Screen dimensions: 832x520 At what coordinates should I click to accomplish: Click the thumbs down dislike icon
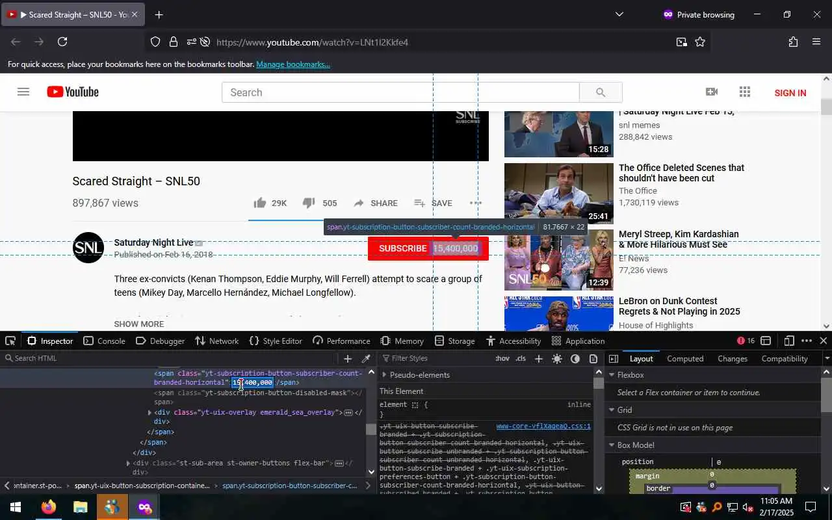[x=309, y=203]
